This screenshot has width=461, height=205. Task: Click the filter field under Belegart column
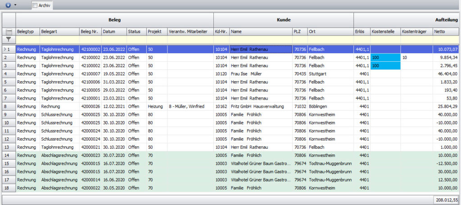tap(59, 40)
